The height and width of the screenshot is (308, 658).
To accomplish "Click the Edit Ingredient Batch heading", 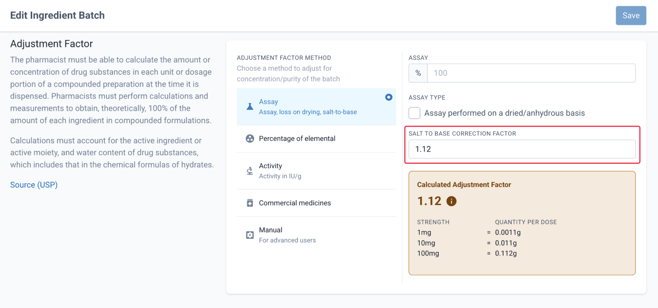I will [x=58, y=15].
